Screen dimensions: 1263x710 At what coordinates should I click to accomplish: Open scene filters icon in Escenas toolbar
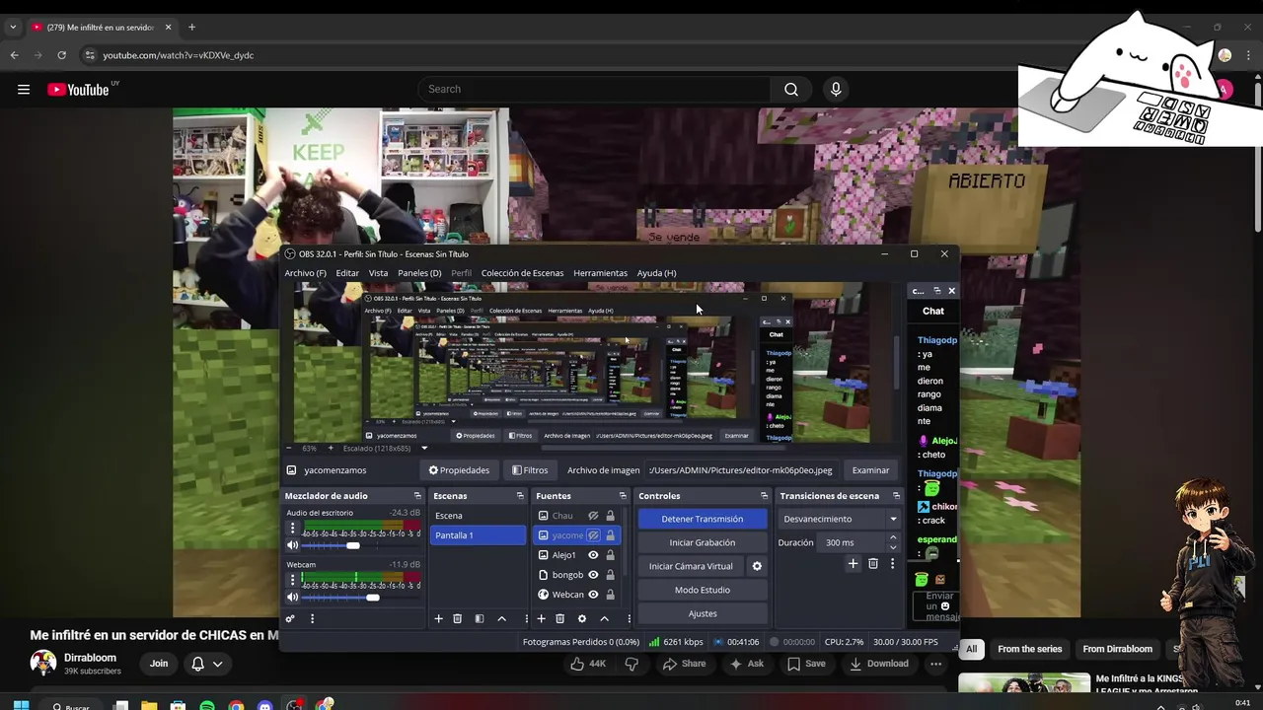[x=479, y=618]
